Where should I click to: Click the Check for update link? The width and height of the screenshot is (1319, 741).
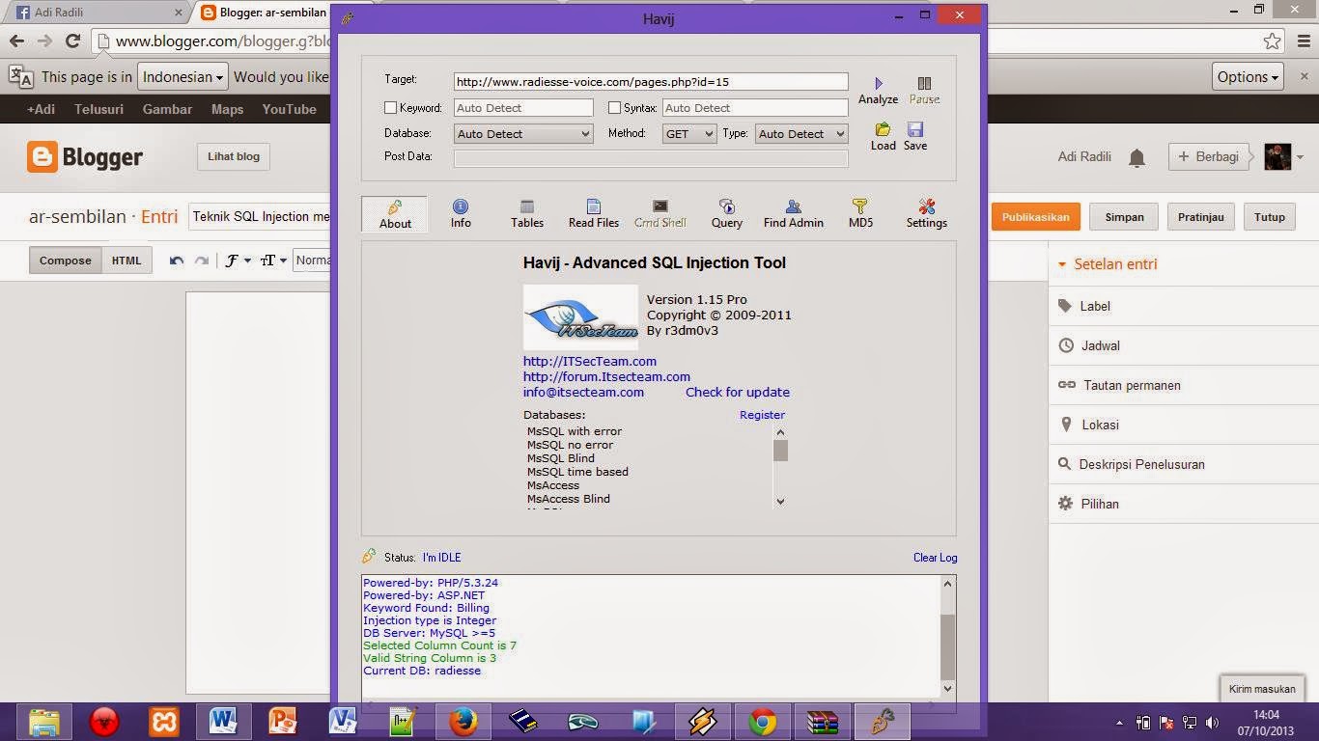[x=738, y=392]
